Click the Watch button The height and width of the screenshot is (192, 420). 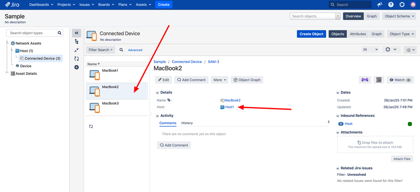pyautogui.click(x=400, y=80)
